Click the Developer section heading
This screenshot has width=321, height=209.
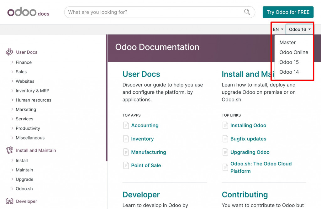(141, 195)
